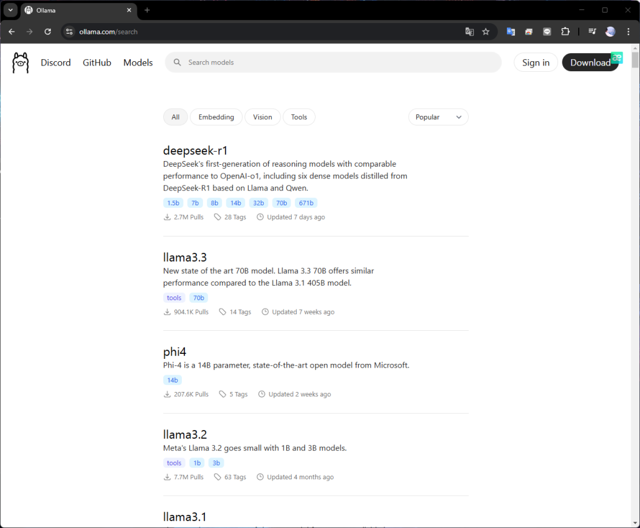Viewport: 640px width, 528px height.
Task: Select the 32b tag of deepseek-r1
Action: click(258, 203)
